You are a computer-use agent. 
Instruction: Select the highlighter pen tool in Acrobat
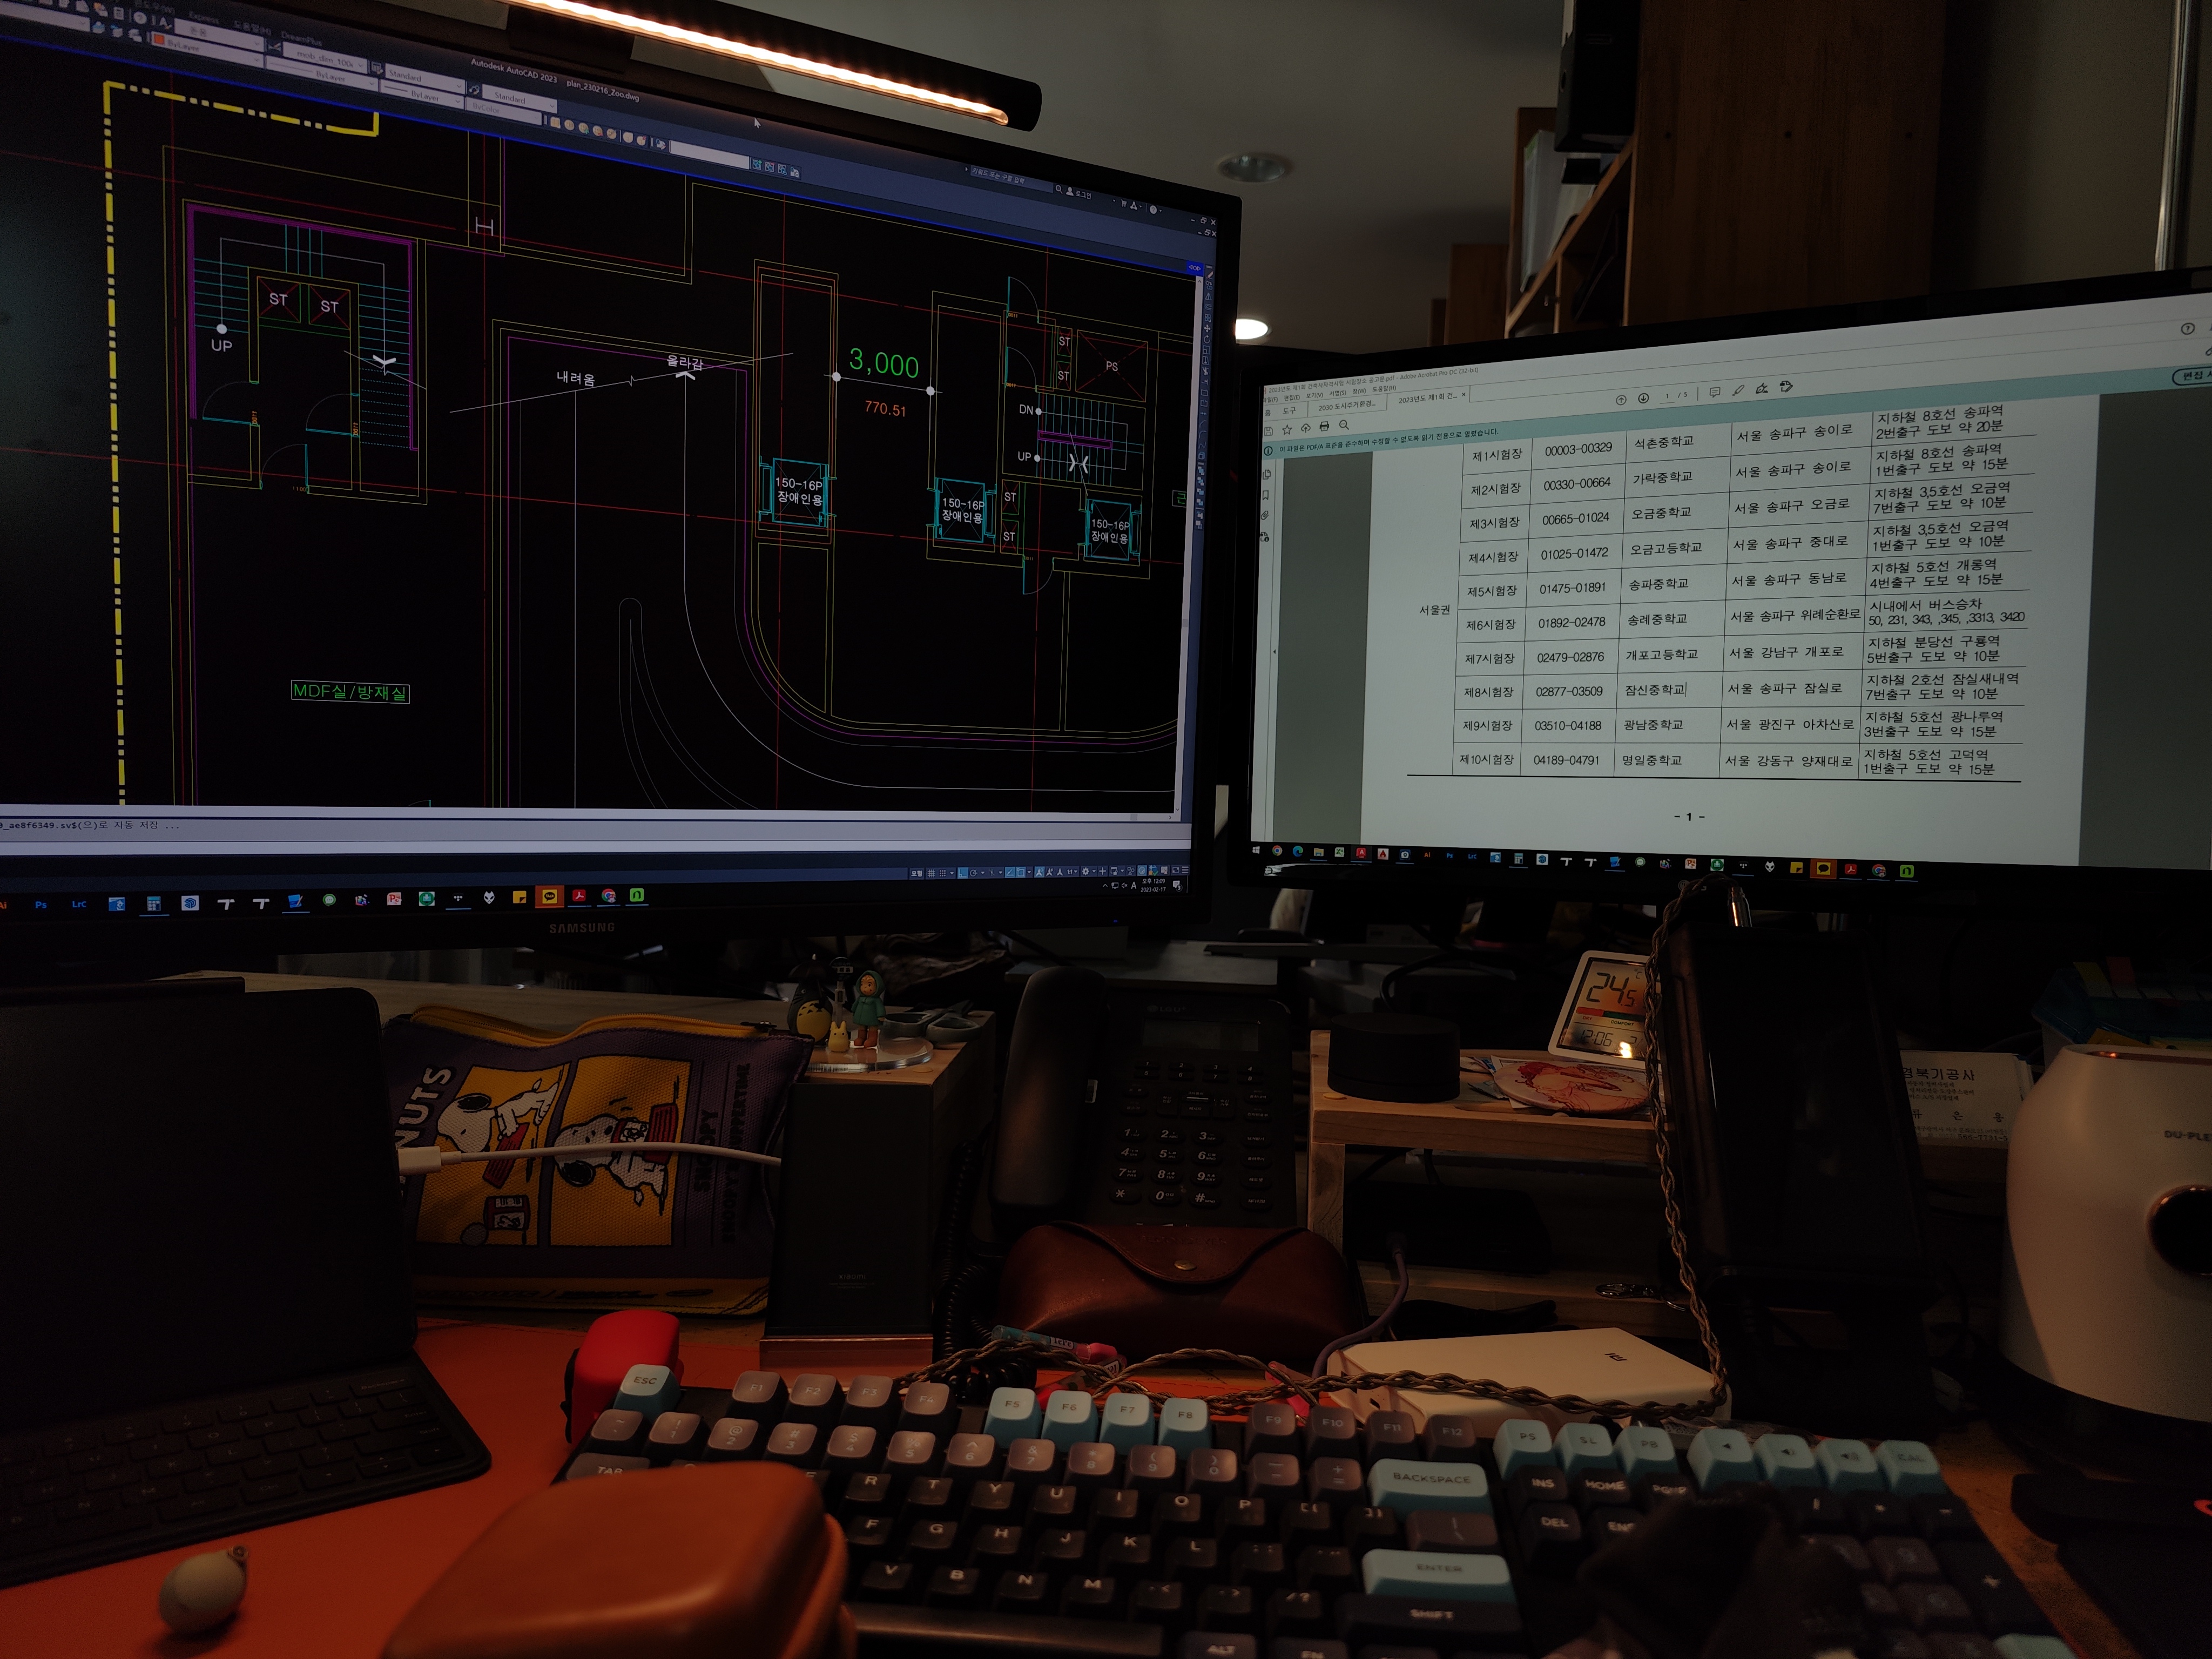pyautogui.click(x=1738, y=390)
